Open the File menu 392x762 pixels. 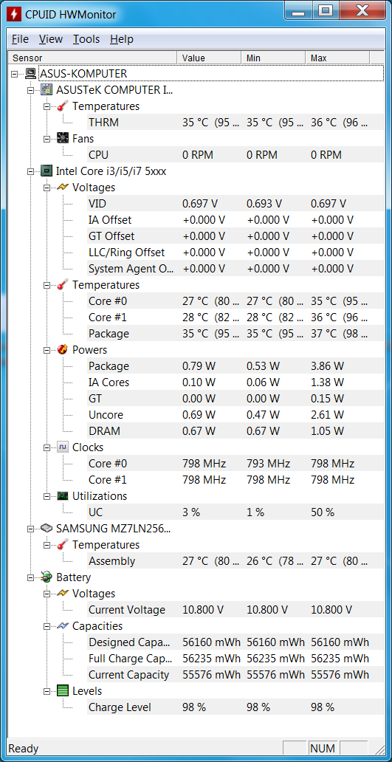(x=20, y=39)
